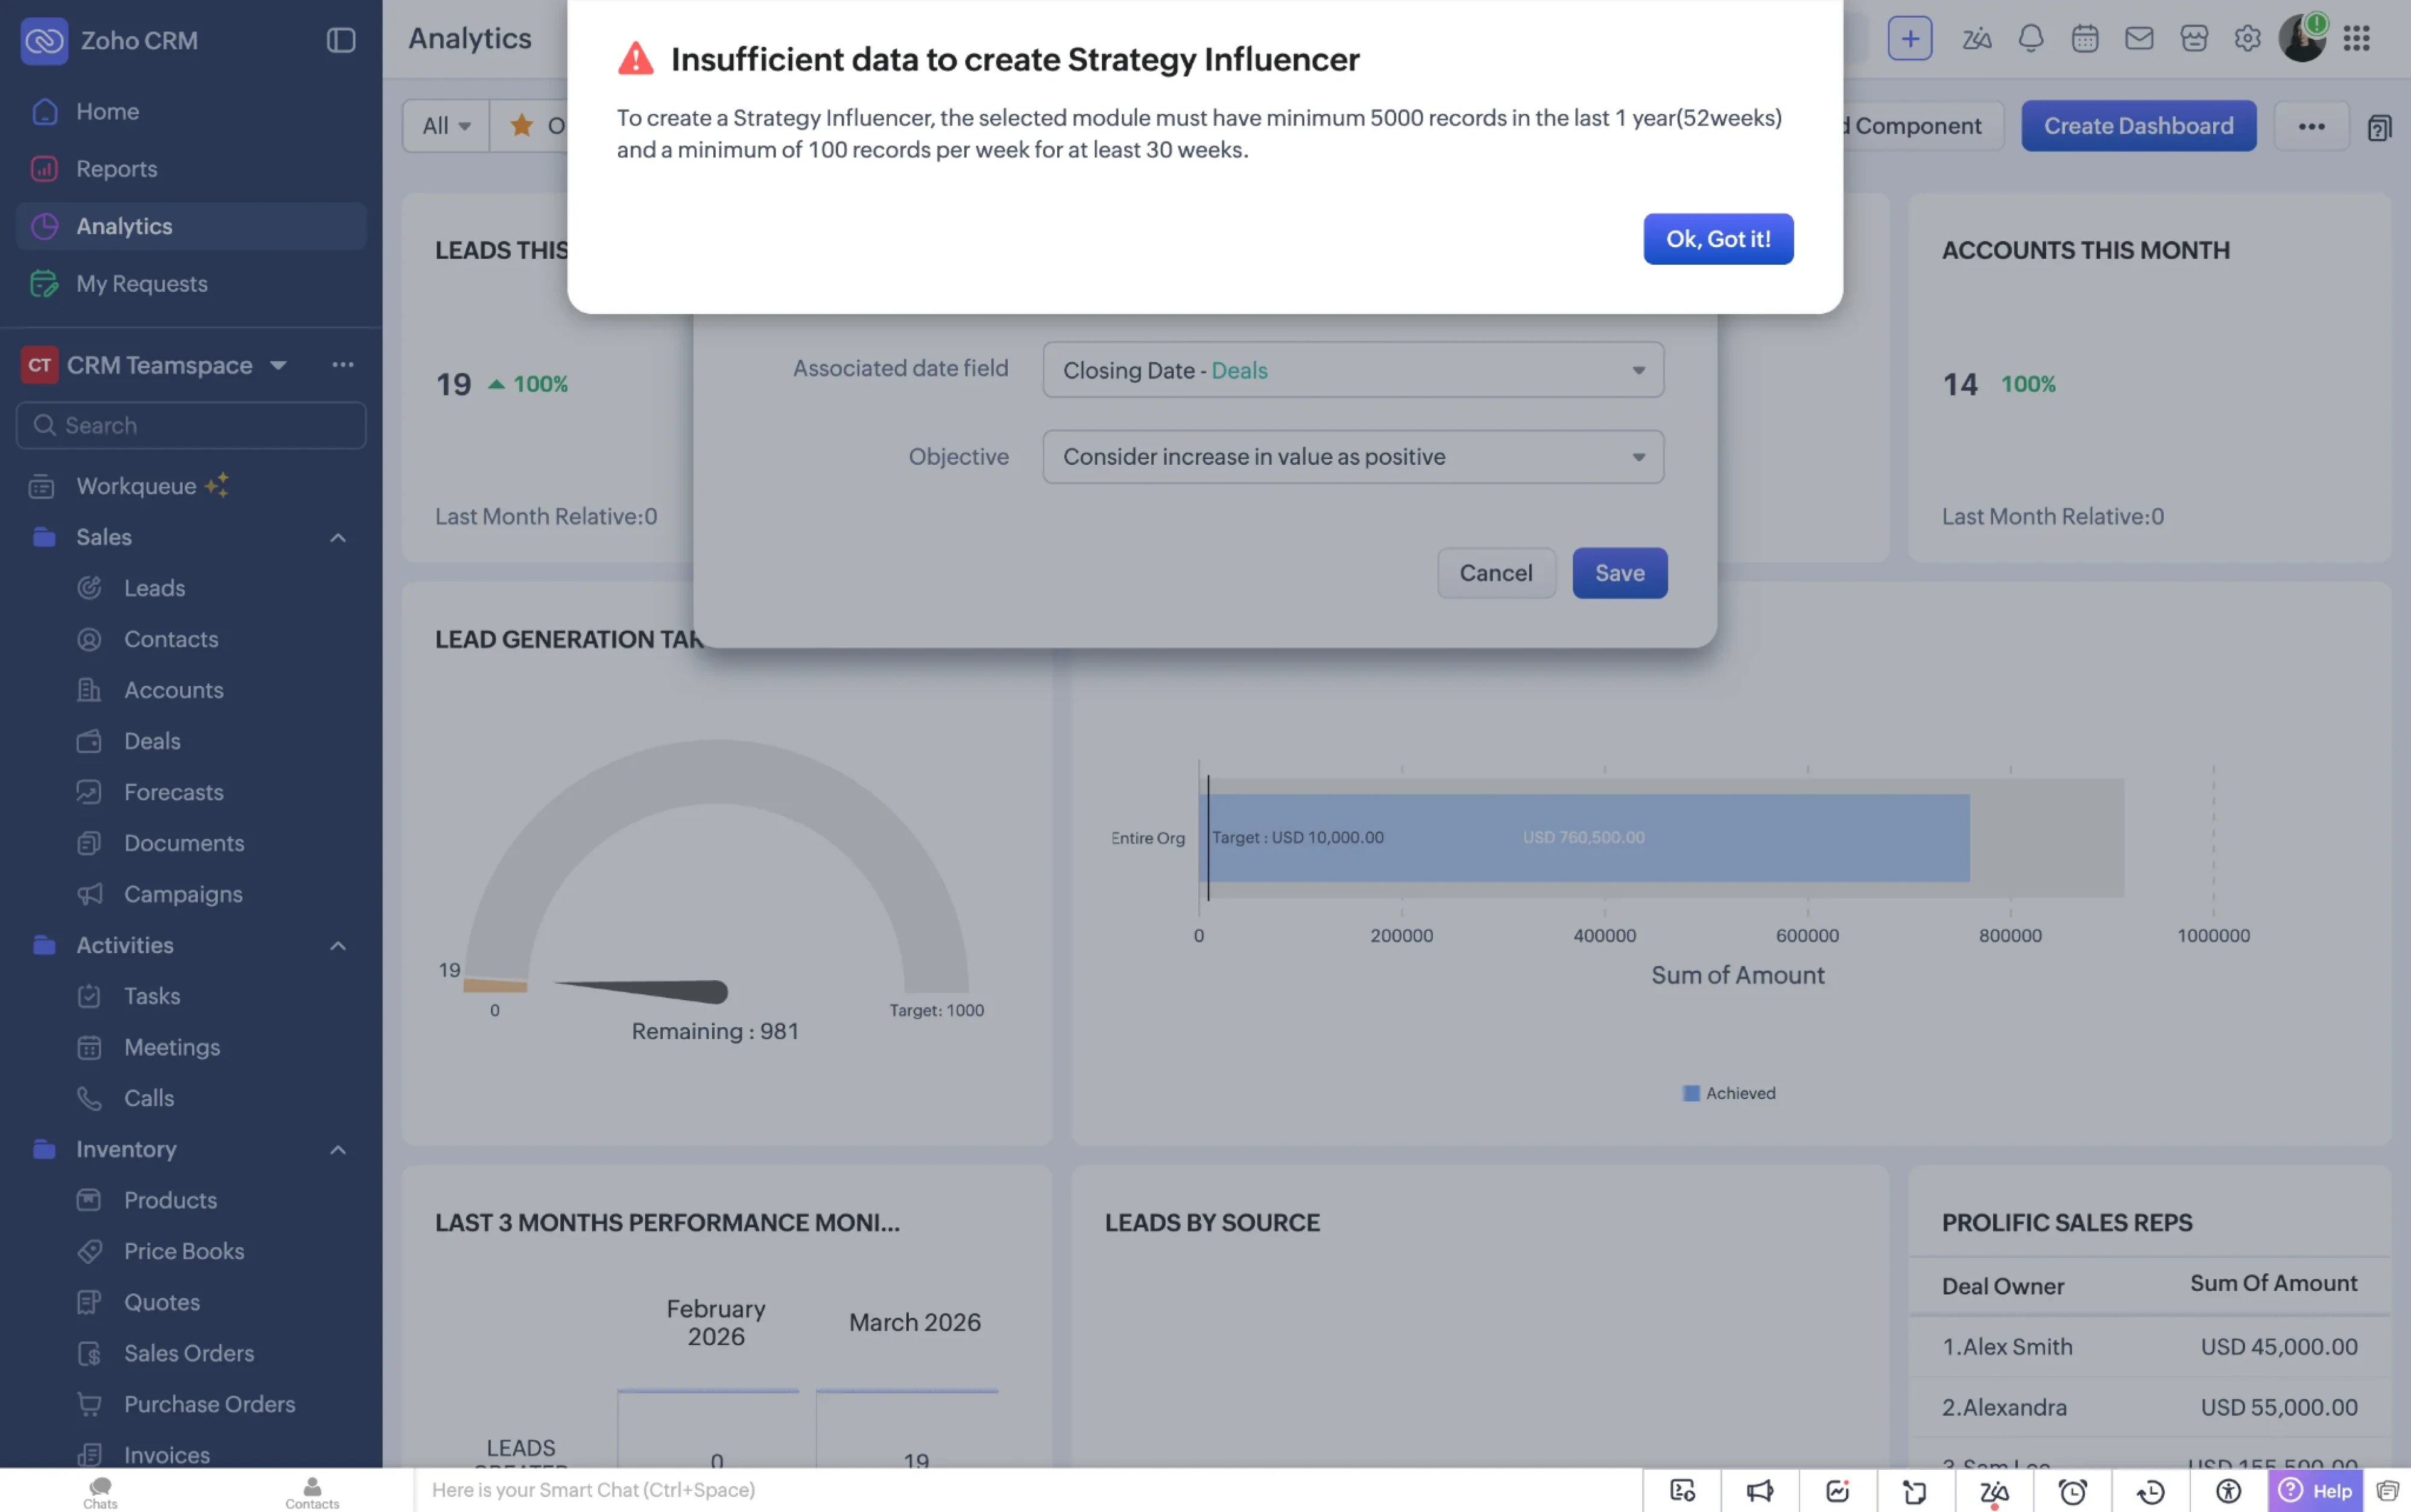Open Reports in sidebar
The height and width of the screenshot is (1512, 2411).
pyautogui.click(x=191, y=169)
